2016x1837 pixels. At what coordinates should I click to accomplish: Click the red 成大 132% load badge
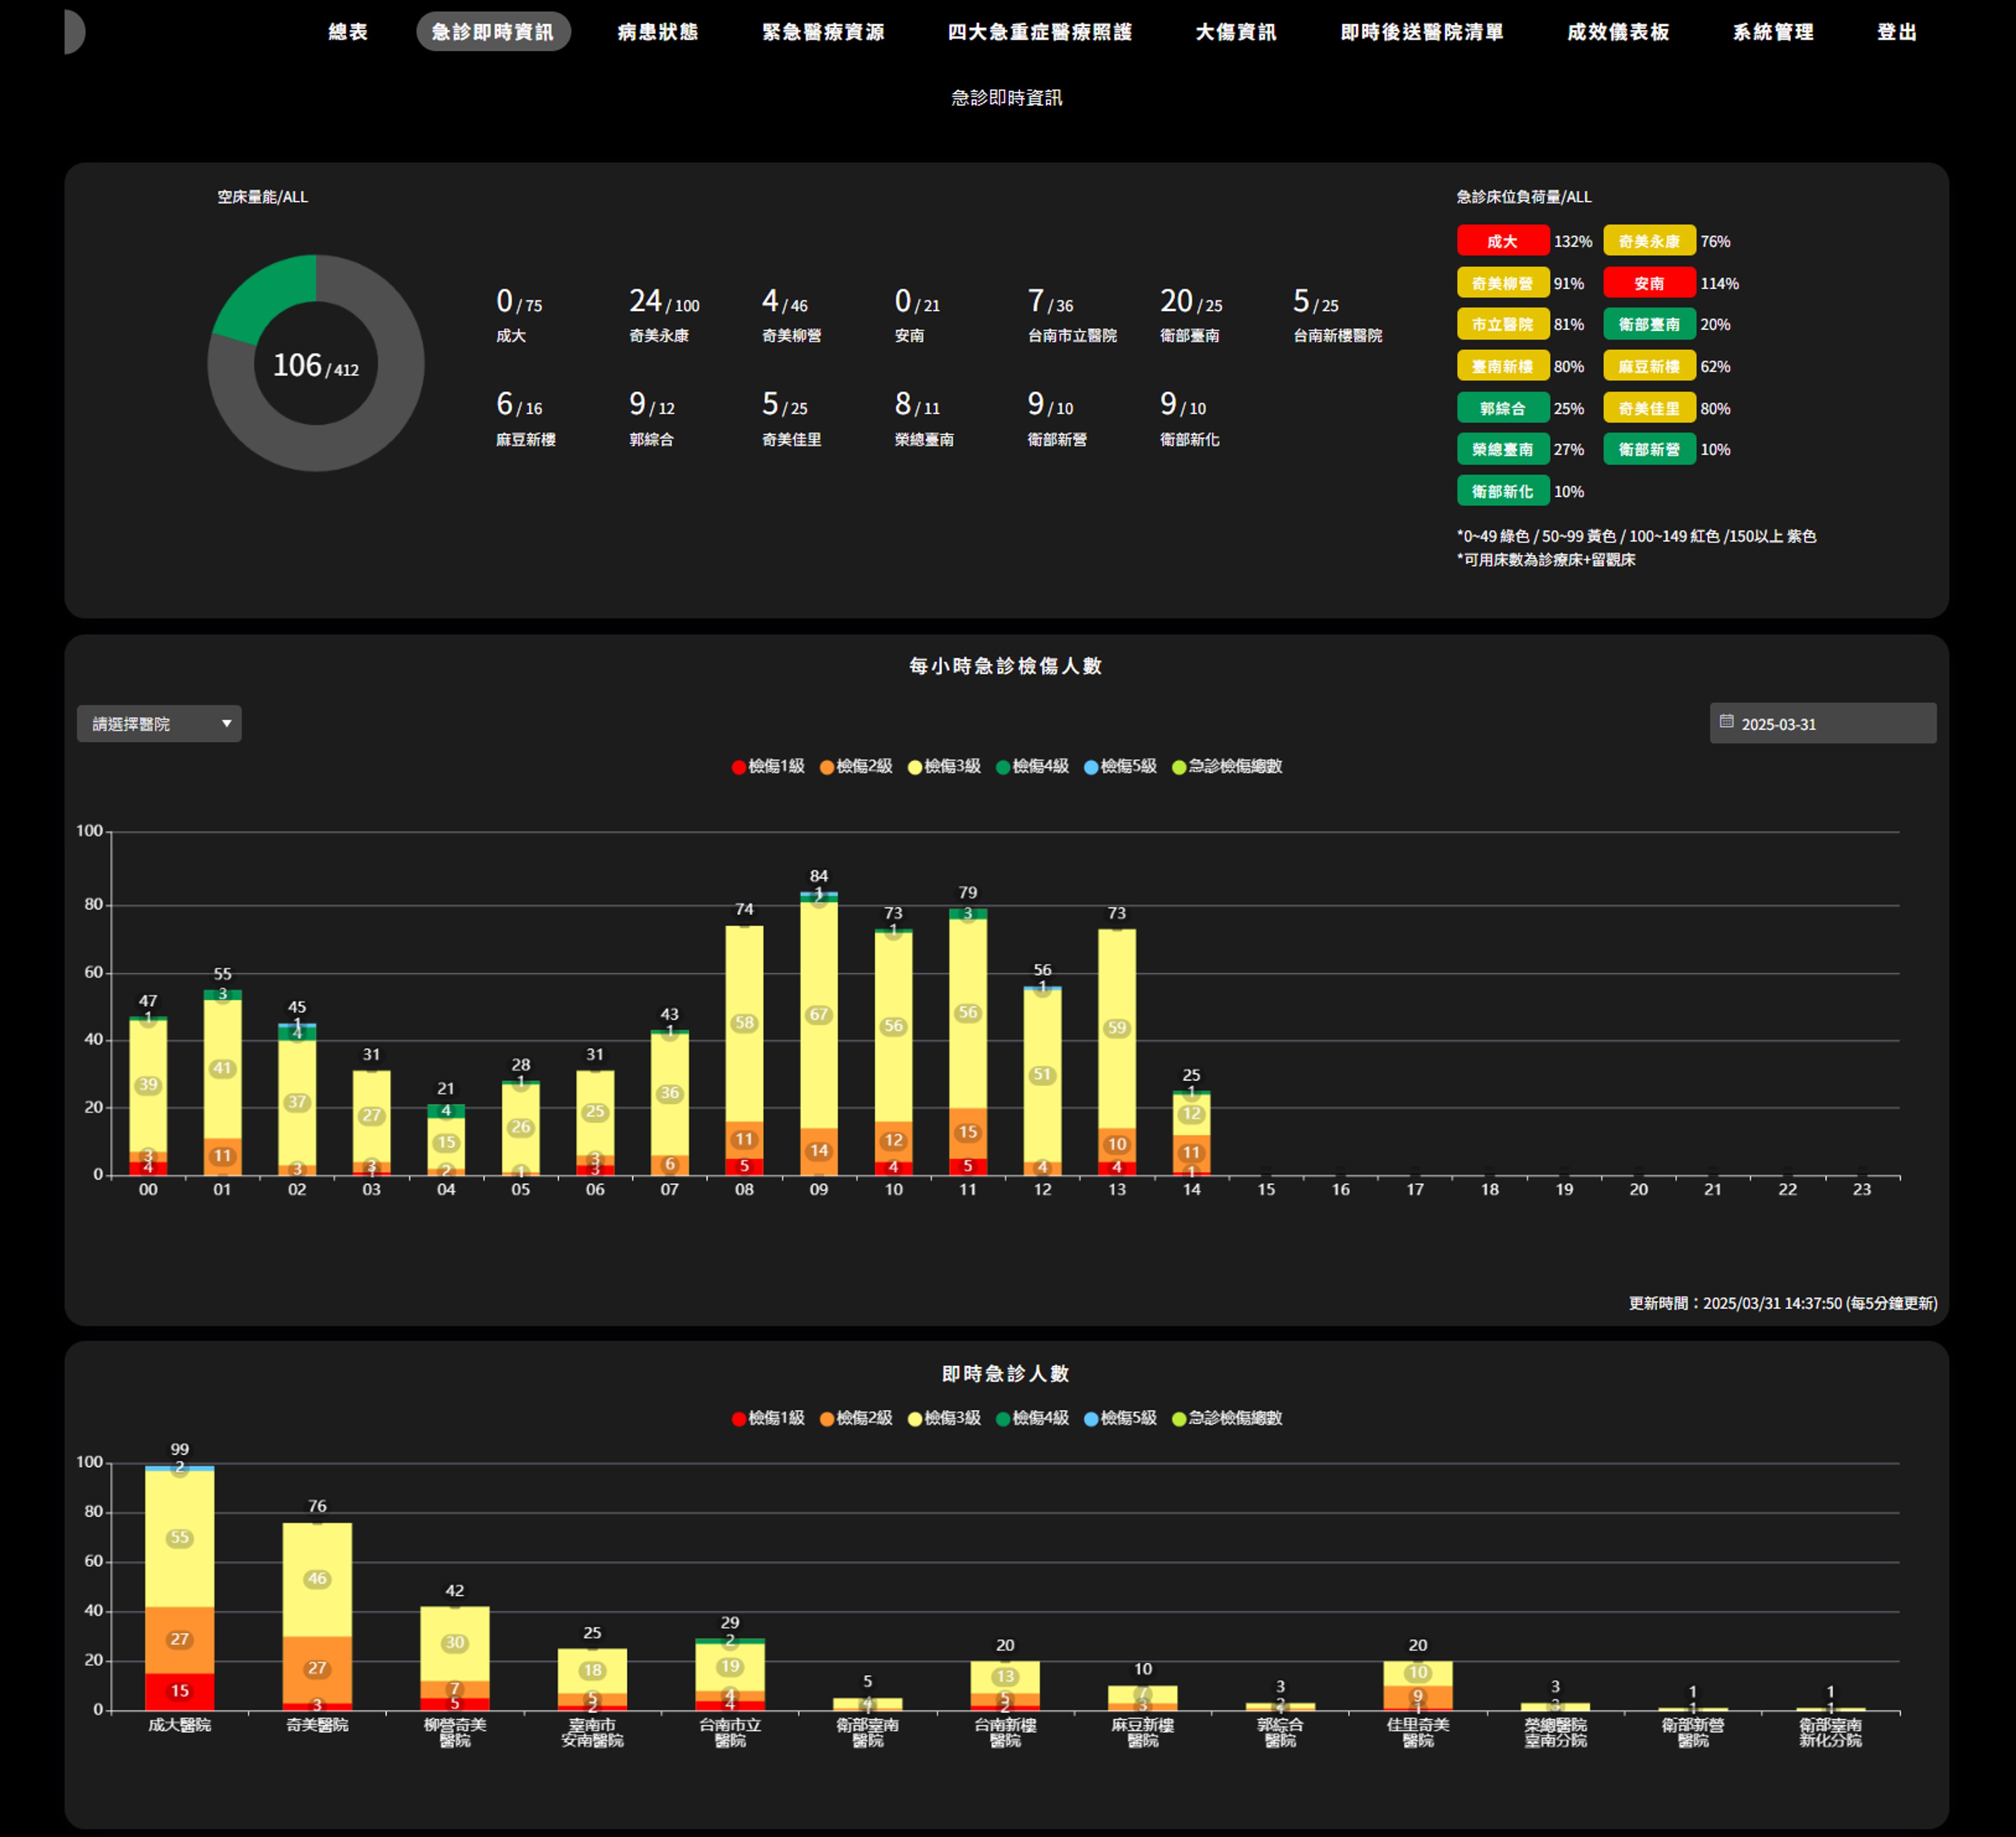[1502, 241]
